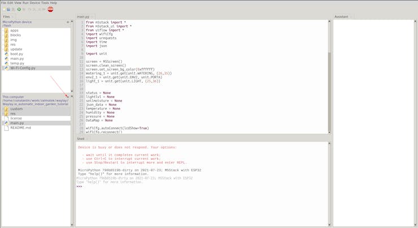Click the update folder icon

pyautogui.click(x=6, y=49)
